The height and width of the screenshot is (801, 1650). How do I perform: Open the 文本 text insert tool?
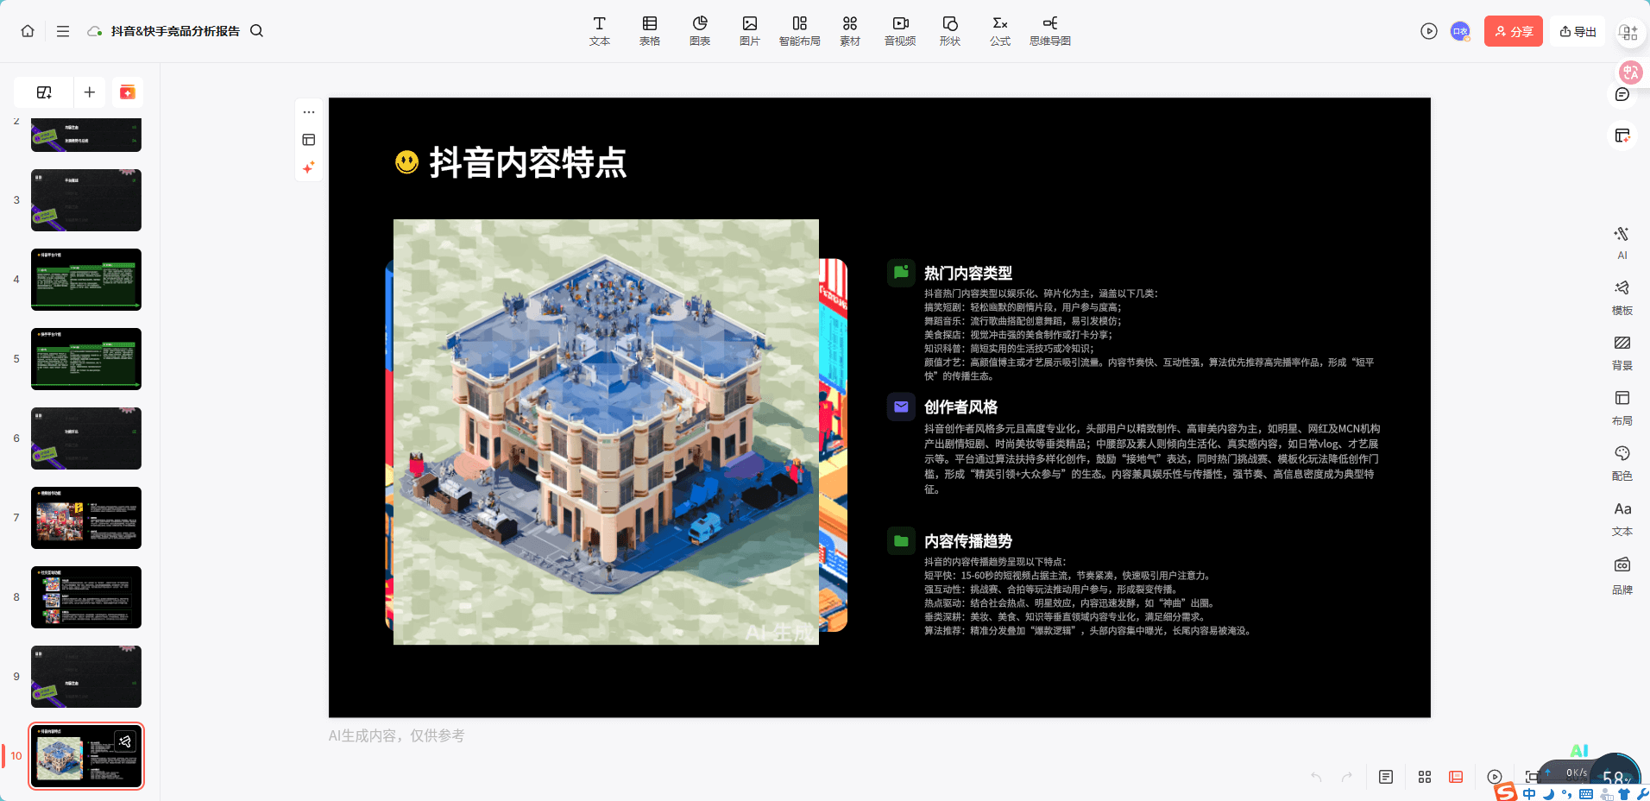click(x=599, y=30)
